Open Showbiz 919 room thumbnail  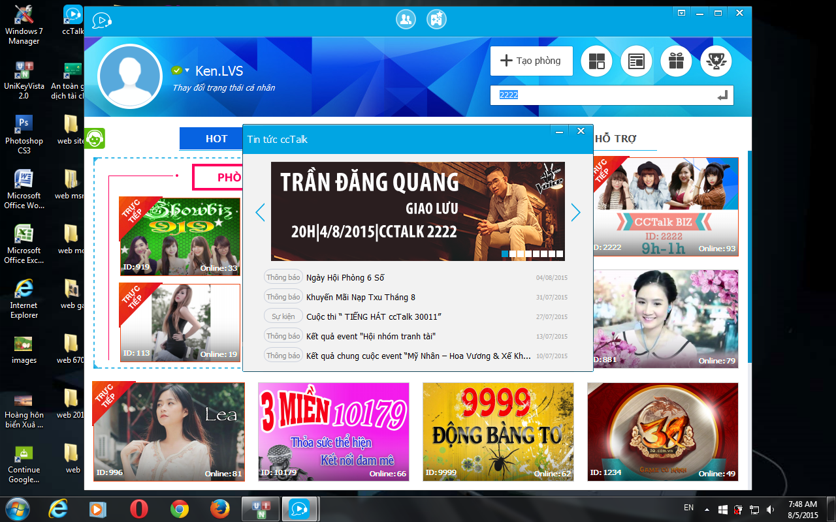(180, 236)
